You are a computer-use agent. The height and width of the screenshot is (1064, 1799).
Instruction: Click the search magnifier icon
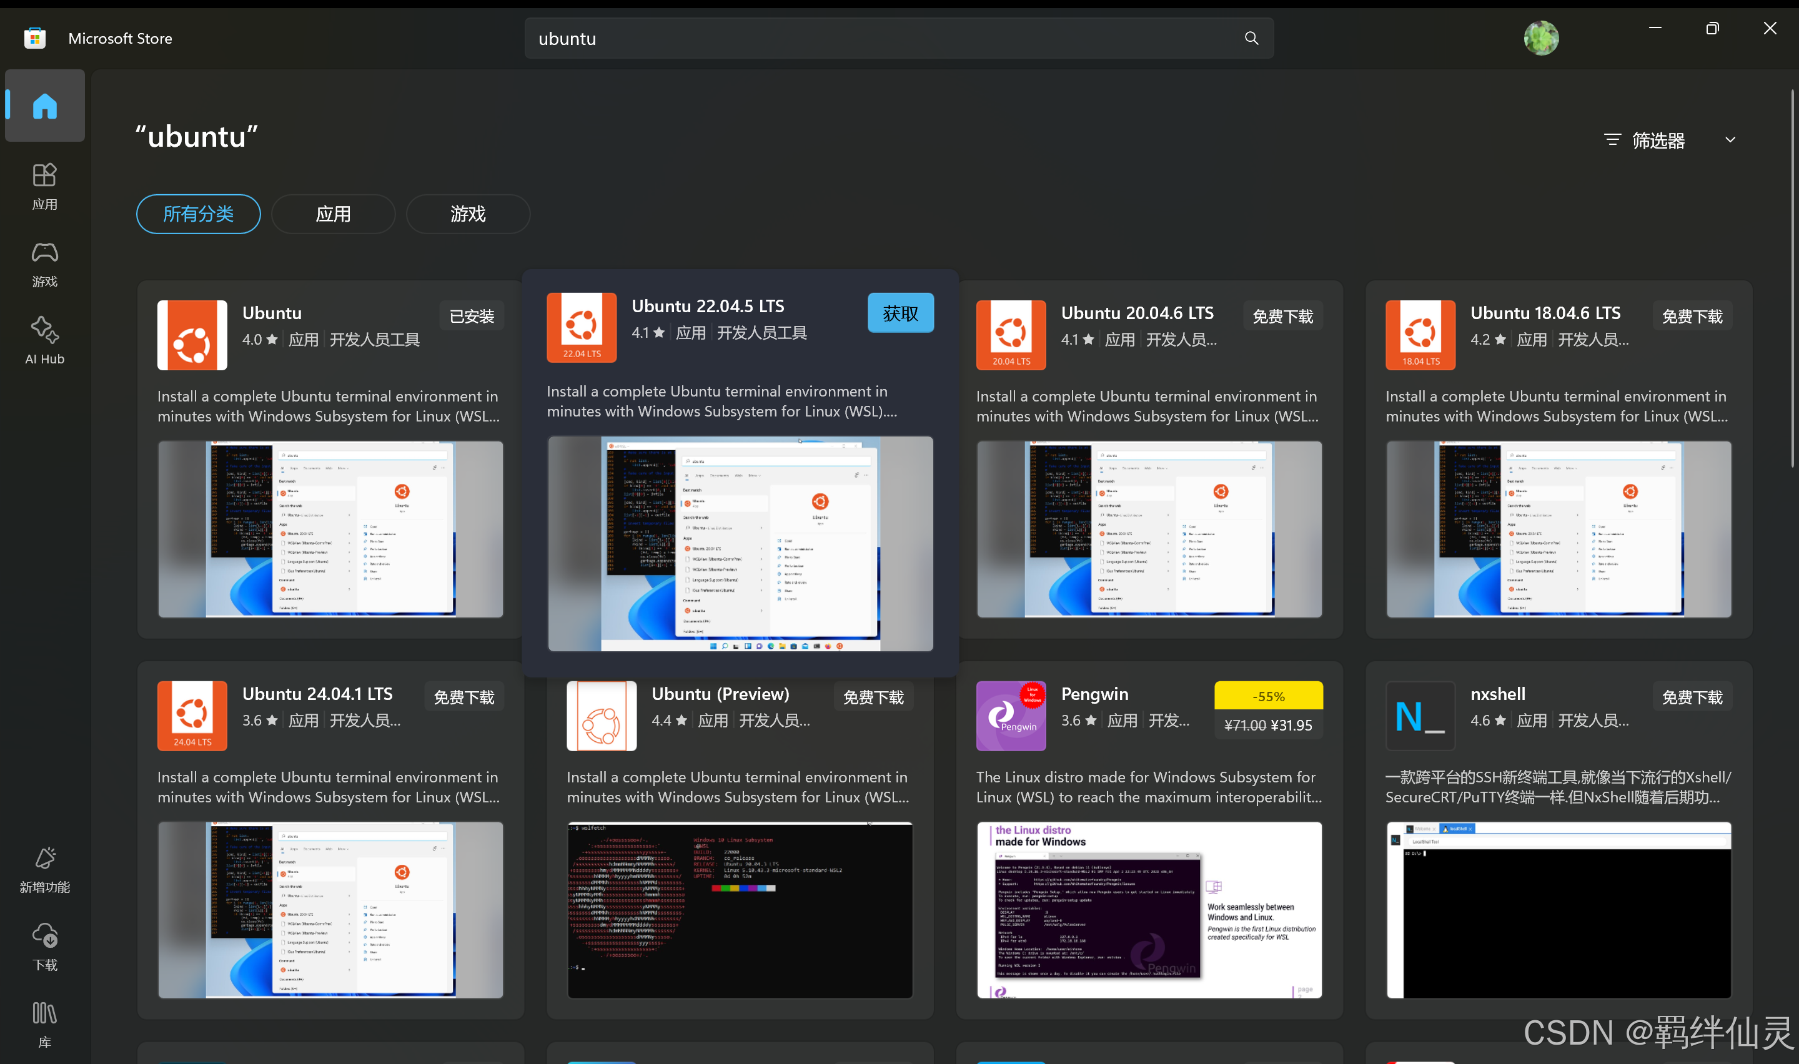(x=1251, y=39)
